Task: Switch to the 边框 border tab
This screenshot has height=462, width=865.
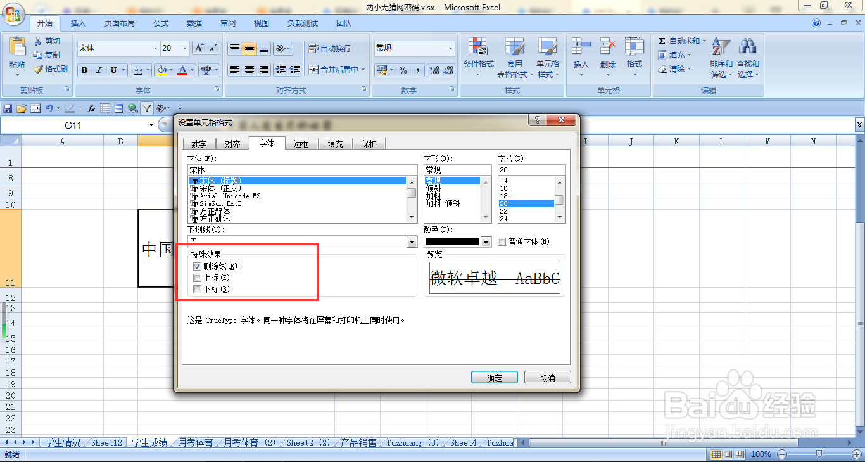Action: (301, 143)
